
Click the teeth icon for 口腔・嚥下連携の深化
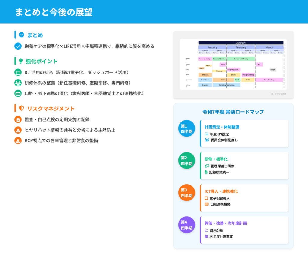tap(18, 93)
